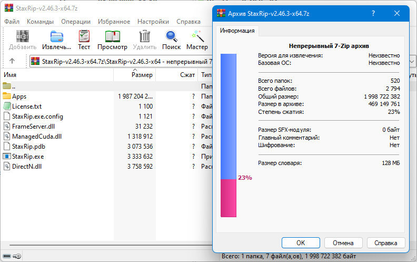417x262 pixels.
Task: Click the dialog help question mark
Action: pyautogui.click(x=373, y=13)
